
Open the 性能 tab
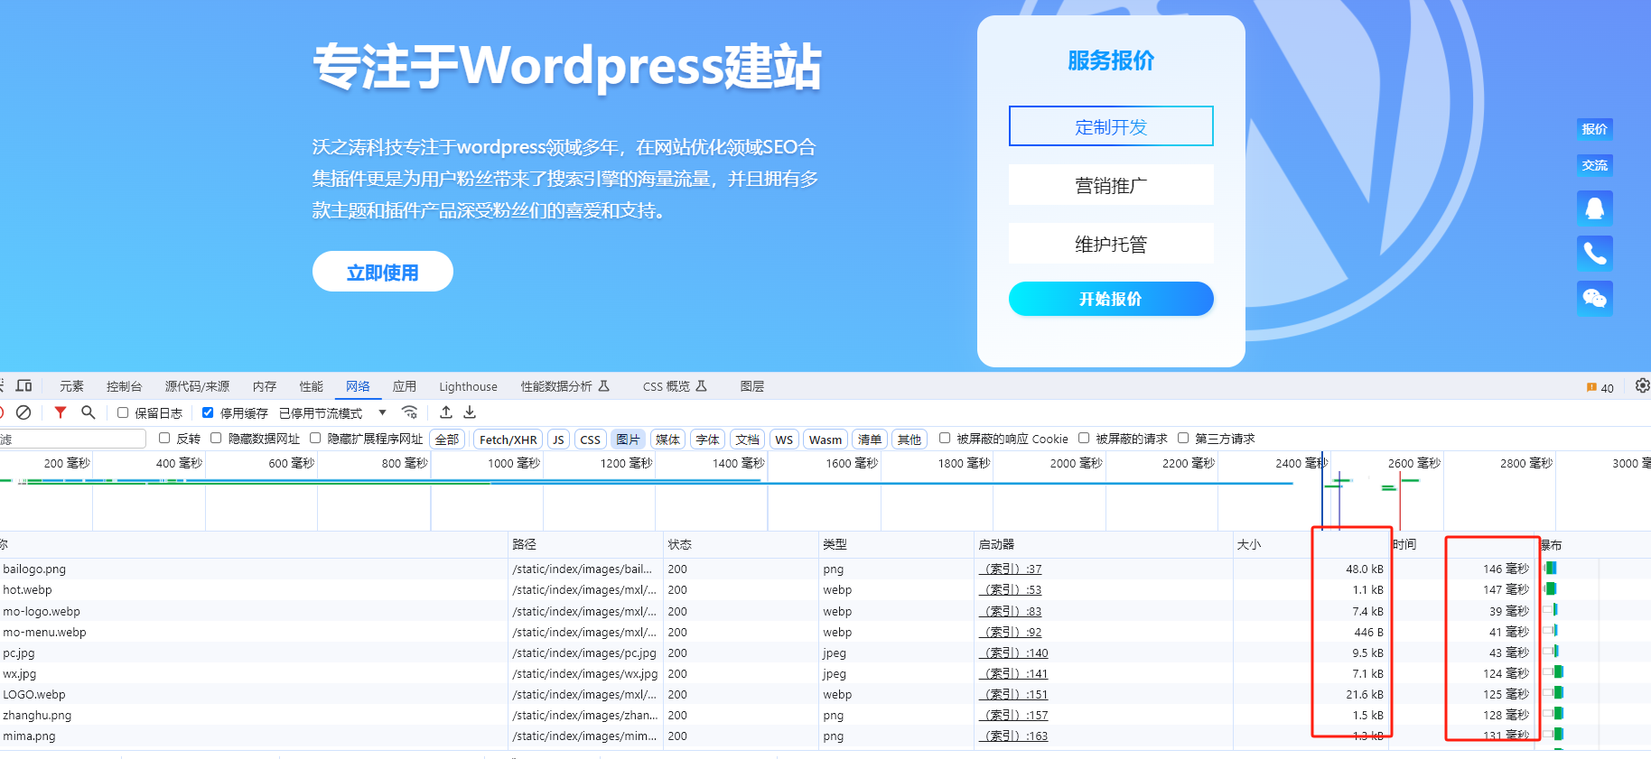click(x=312, y=386)
